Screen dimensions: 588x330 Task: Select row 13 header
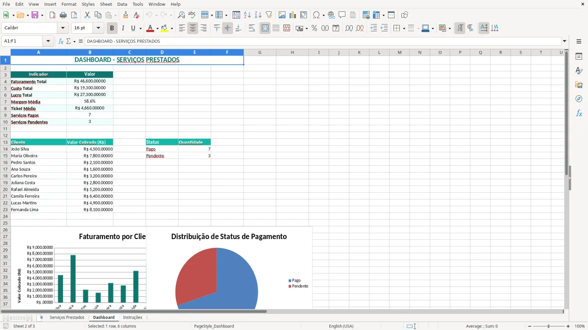click(x=5, y=142)
